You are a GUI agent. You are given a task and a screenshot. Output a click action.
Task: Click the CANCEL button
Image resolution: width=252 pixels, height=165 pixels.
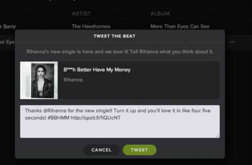[x=102, y=150]
